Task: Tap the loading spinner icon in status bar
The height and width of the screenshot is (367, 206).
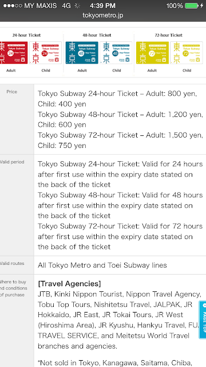Action: (77, 6)
